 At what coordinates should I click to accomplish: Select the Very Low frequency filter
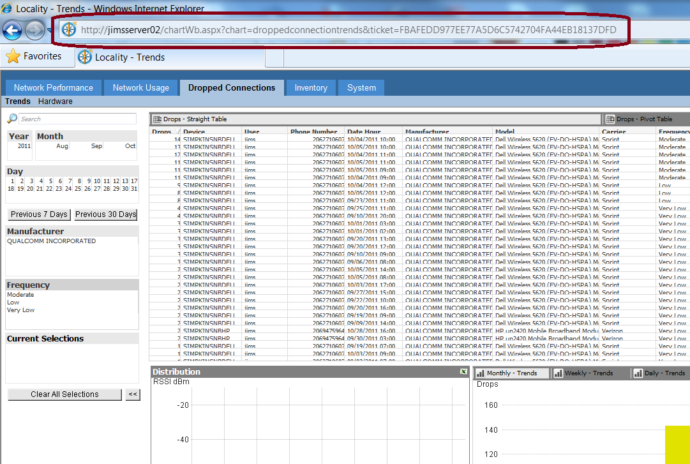tap(20, 310)
